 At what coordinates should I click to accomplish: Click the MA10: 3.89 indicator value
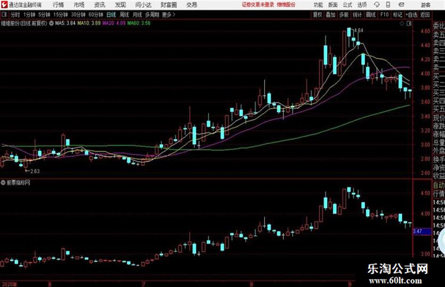(89, 23)
